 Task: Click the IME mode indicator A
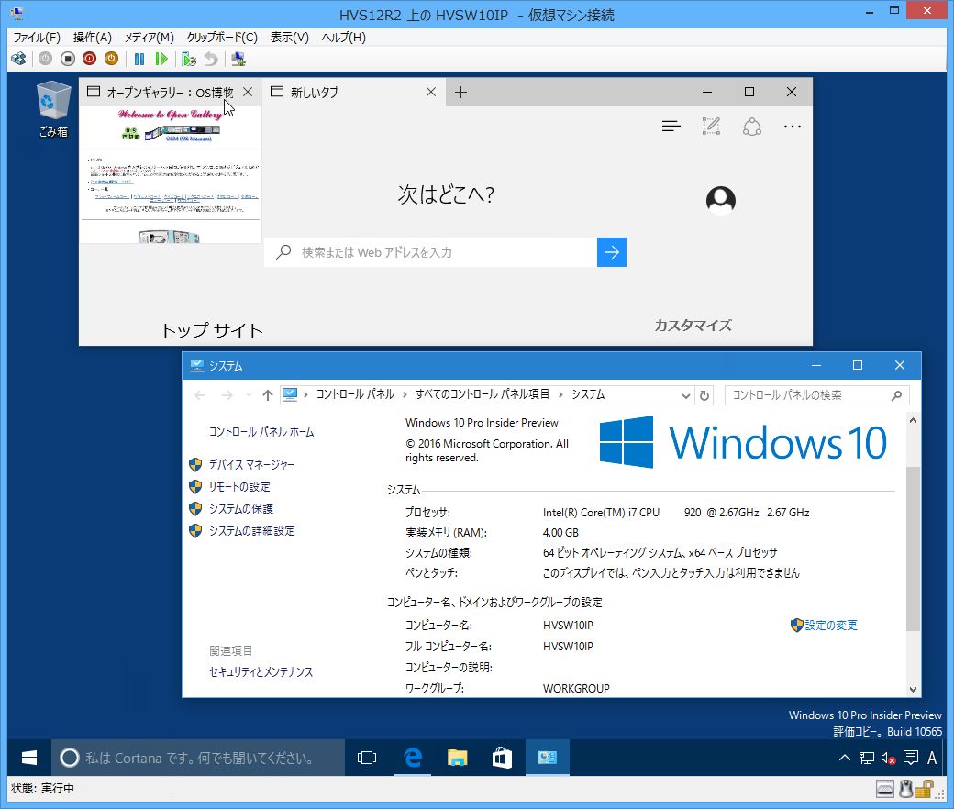pos(931,758)
